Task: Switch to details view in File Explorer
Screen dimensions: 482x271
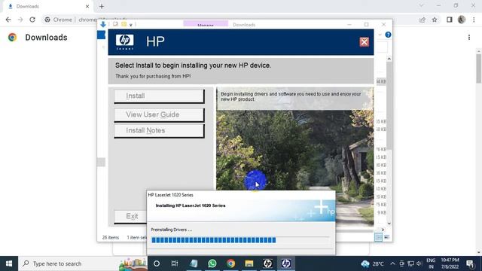Action: 378,237
